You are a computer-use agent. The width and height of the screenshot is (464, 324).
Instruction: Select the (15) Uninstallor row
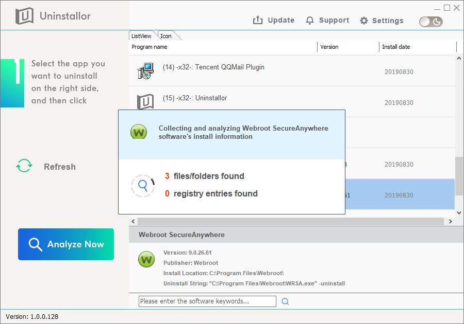click(x=292, y=98)
